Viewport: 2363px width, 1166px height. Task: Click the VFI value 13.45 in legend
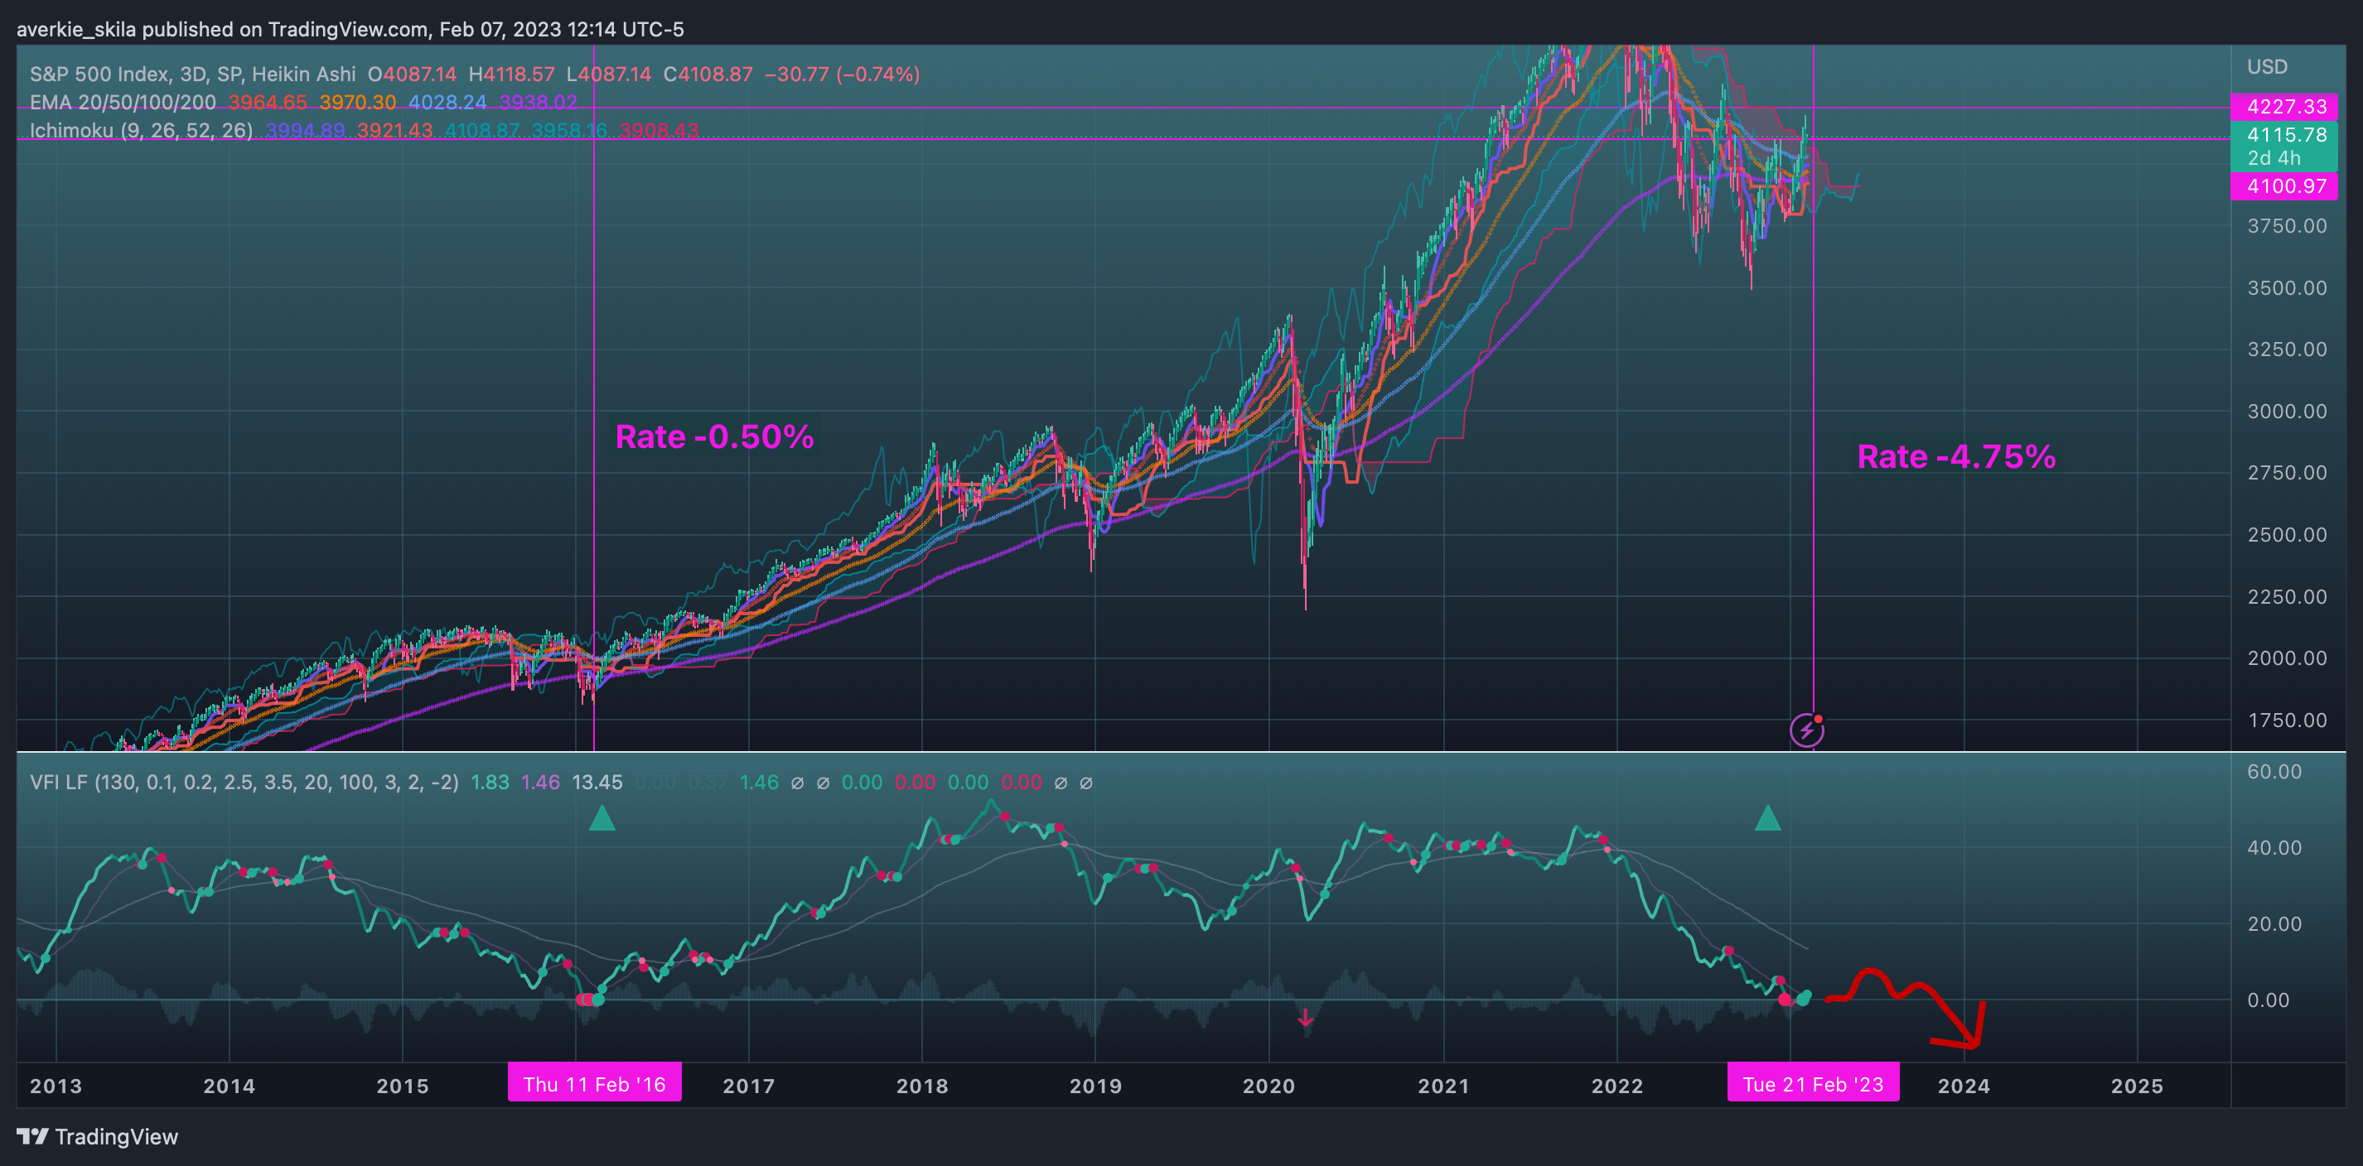click(597, 783)
